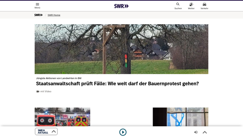Screen dimensions: 243x137
Task: Click the 'mit Video' label
Action: [x=46, y=91]
